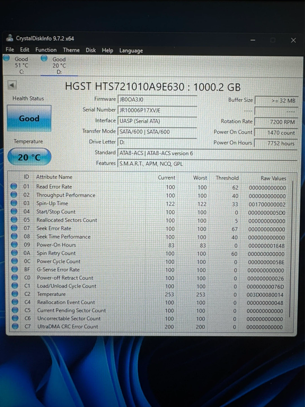Open the Language menu

click(x=131, y=51)
